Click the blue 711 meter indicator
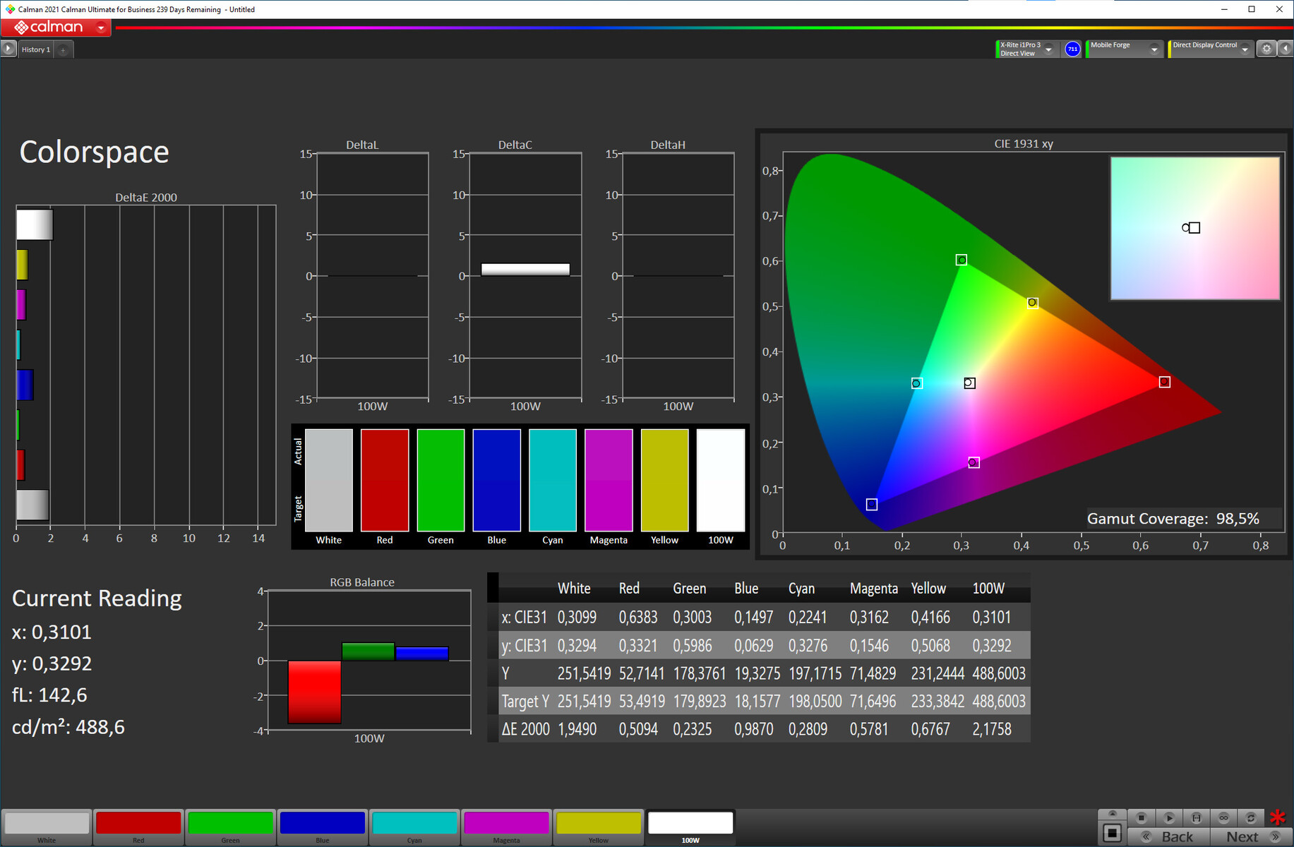The height and width of the screenshot is (847, 1294). (1072, 49)
